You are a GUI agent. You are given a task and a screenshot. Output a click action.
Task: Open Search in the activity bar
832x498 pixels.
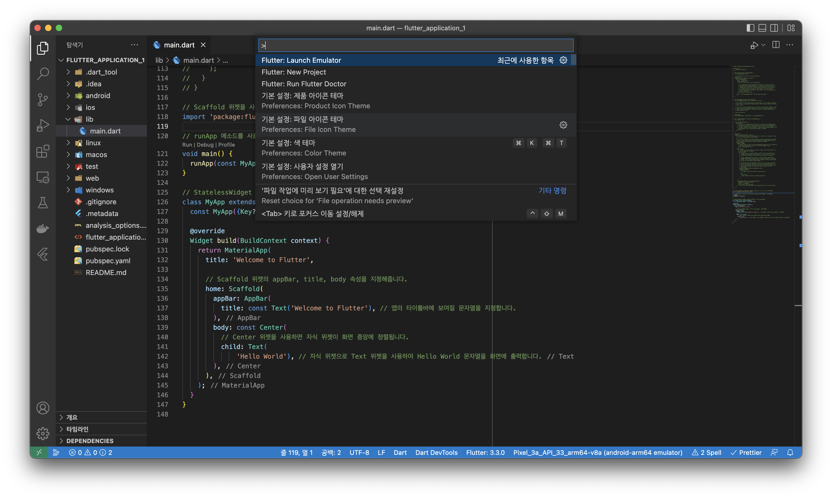click(x=43, y=73)
